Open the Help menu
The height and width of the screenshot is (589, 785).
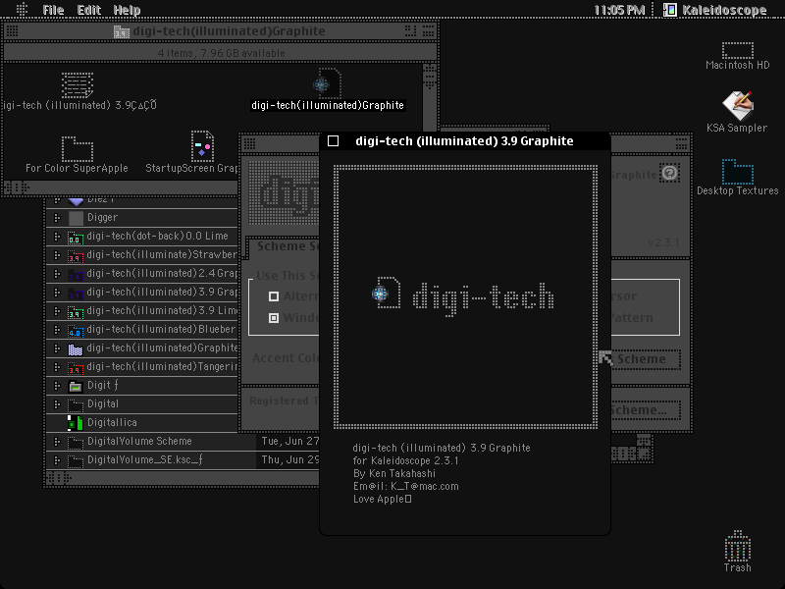(127, 10)
